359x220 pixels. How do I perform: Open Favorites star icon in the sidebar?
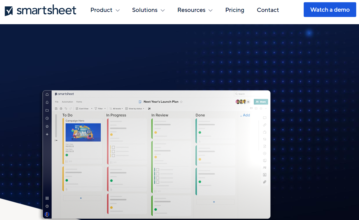click(x=47, y=126)
